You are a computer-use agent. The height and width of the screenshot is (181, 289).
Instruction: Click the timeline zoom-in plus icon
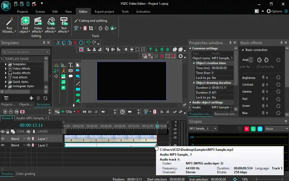(x=5, y=112)
